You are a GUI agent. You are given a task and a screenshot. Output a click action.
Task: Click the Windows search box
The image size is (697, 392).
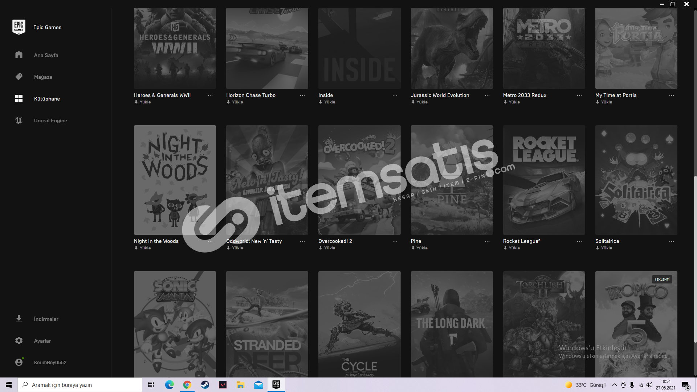pyautogui.click(x=80, y=385)
